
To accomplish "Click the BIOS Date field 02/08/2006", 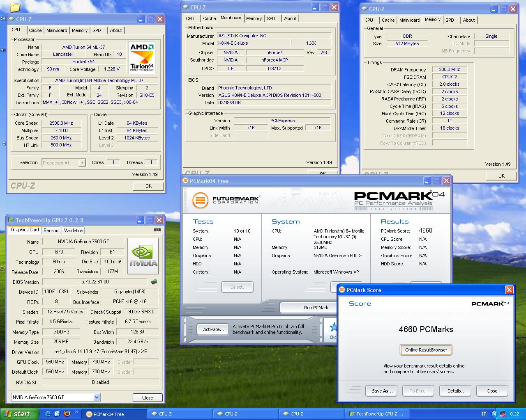I will (274, 103).
